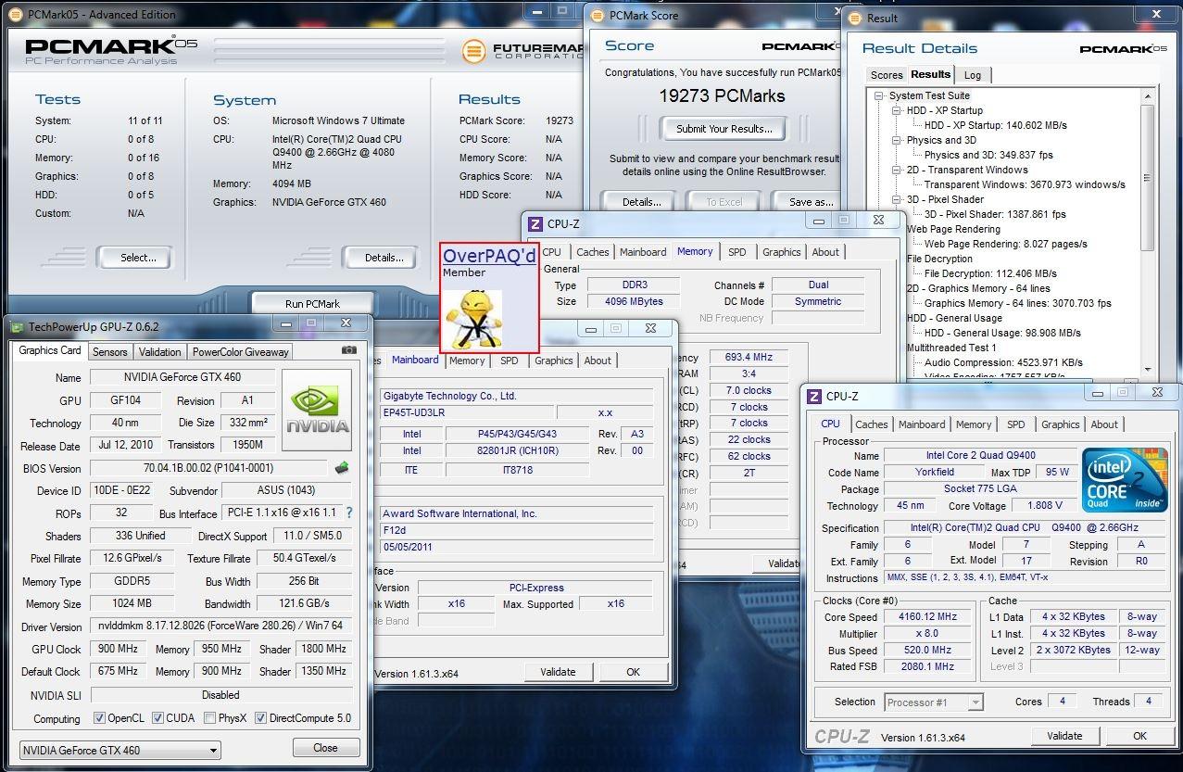Screen dimensions: 1183x772
Task: Click Validate in processor CPU-Z window
Action: point(1064,736)
